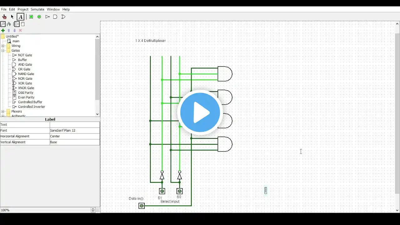Switch to circuit appearance view icon

point(23,24)
